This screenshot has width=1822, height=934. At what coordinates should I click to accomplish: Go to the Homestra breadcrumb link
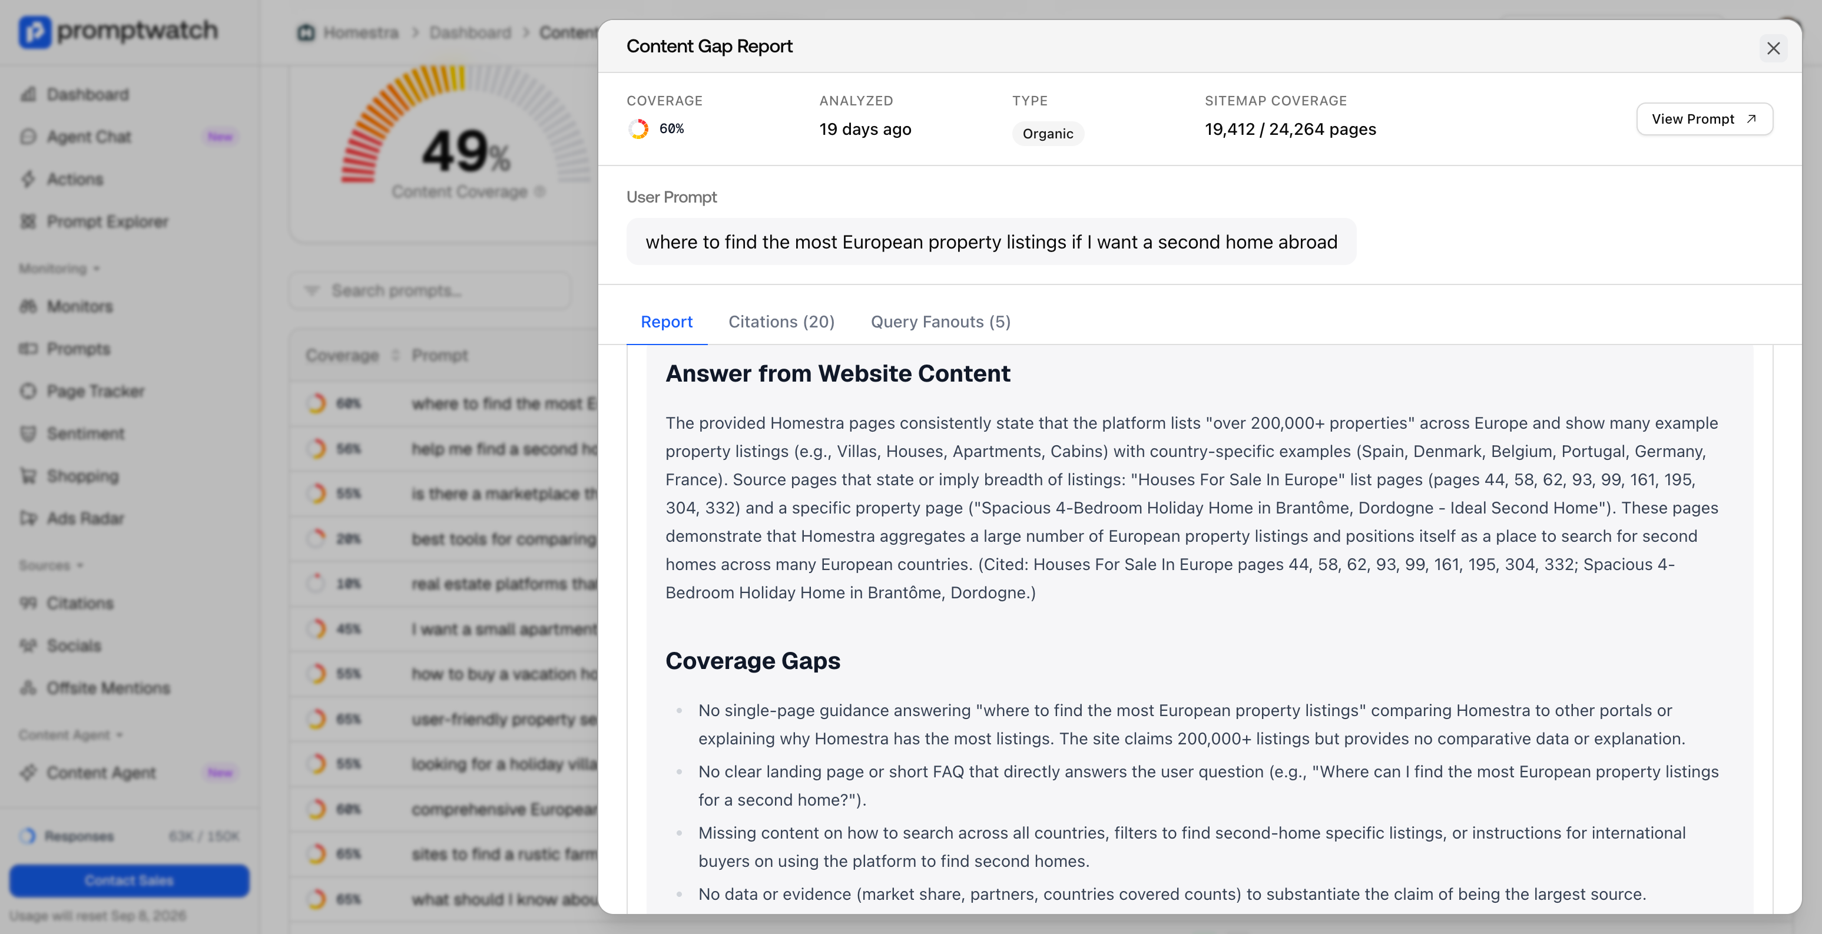click(361, 32)
